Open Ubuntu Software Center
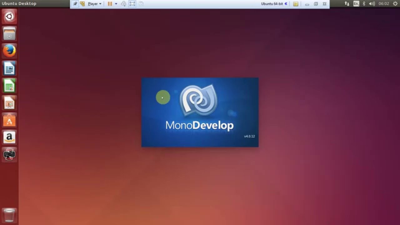Image resolution: width=400 pixels, height=225 pixels. pos(9,120)
